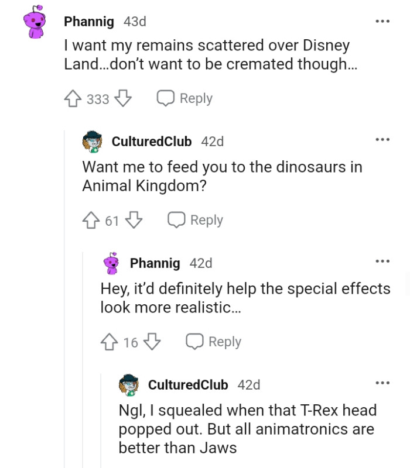Reply to the Animal Kingdom comment
Image resolution: width=410 pixels, height=468 pixels.
tap(196, 219)
